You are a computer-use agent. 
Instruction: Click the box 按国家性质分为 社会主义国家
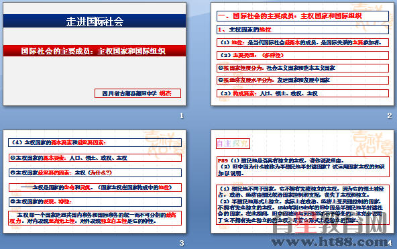pos(302,68)
